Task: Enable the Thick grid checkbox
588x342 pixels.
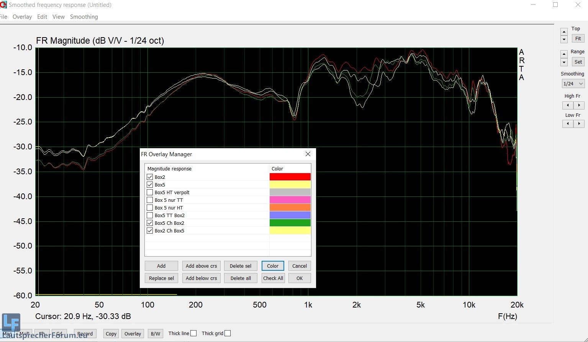Action: [x=228, y=333]
